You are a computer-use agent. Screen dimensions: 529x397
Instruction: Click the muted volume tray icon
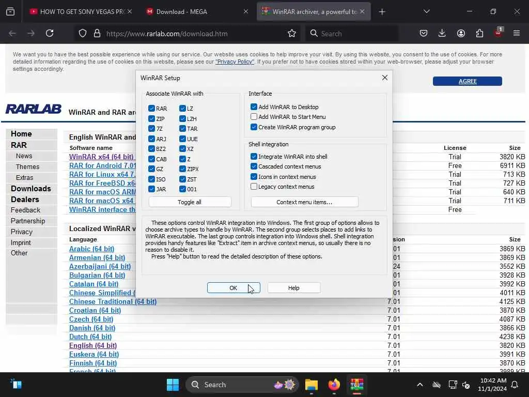(x=466, y=385)
